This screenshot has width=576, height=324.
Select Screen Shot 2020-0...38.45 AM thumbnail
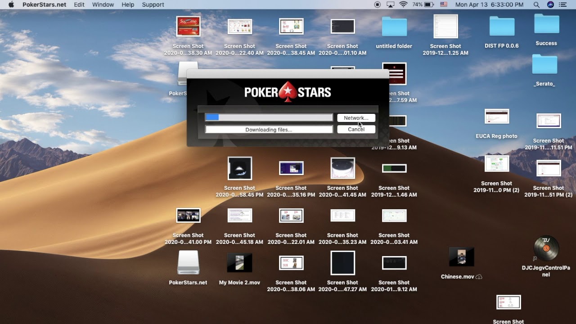[291, 26]
